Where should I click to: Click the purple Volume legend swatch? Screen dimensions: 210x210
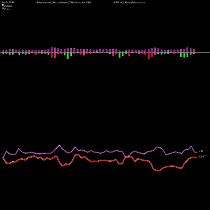point(3,5)
